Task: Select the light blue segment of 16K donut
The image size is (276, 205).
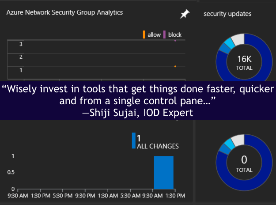Action: pyautogui.click(x=230, y=44)
